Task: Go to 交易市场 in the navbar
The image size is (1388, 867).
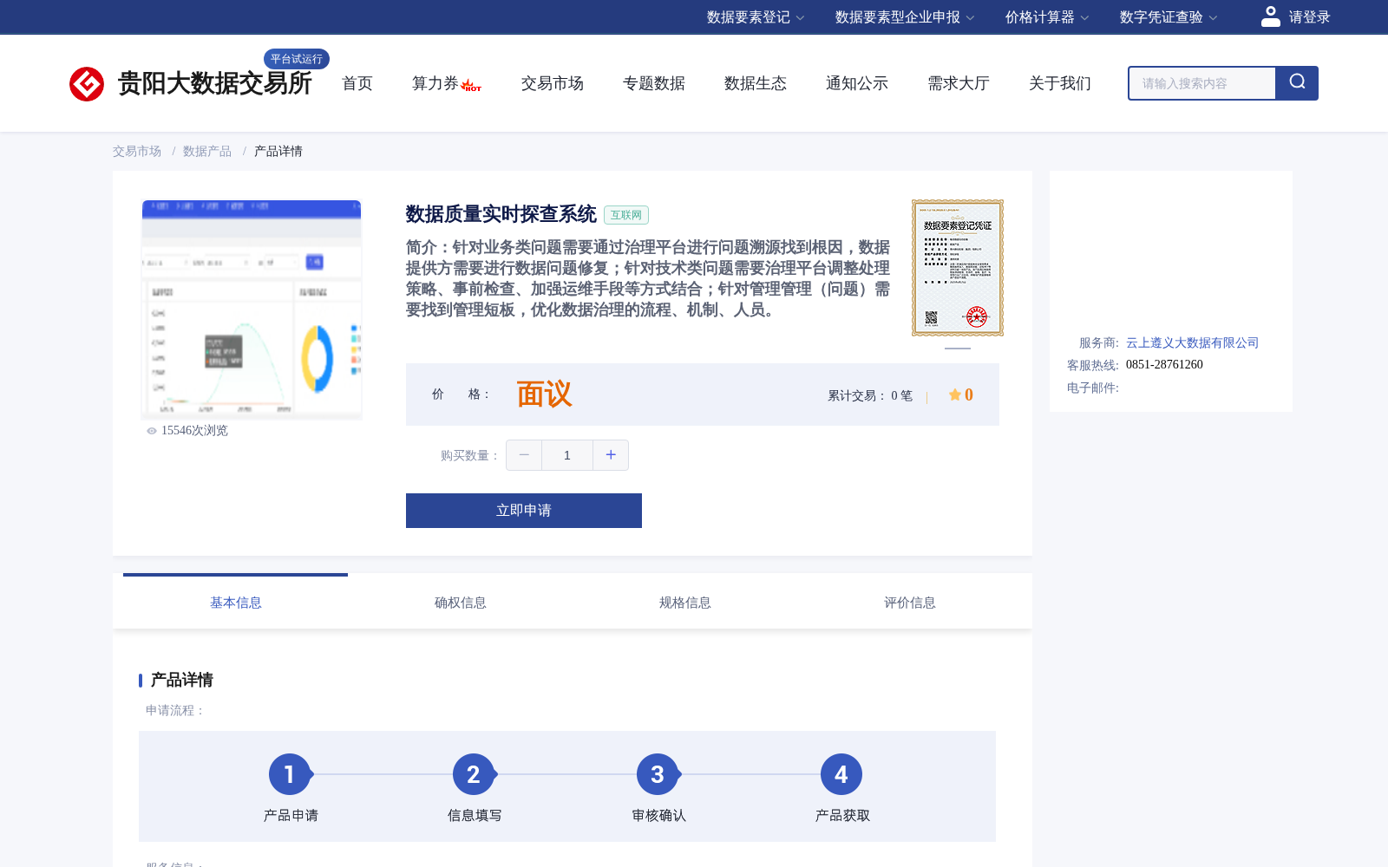Action: point(553,83)
